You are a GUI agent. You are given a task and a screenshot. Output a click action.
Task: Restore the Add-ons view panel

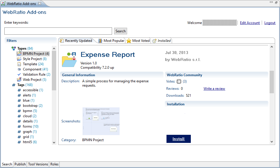(x=276, y=2)
